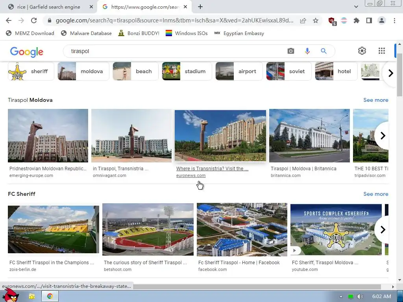This screenshot has width=403, height=302.
Task: Open the Bonzi BUDDY! bookmark
Action: [x=139, y=33]
